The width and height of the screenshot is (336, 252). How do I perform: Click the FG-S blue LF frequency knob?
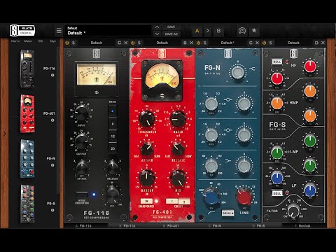(277, 178)
